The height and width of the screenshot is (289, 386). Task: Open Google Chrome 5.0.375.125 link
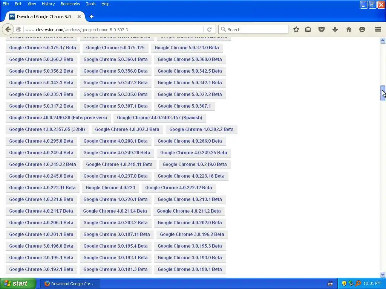point(115,48)
